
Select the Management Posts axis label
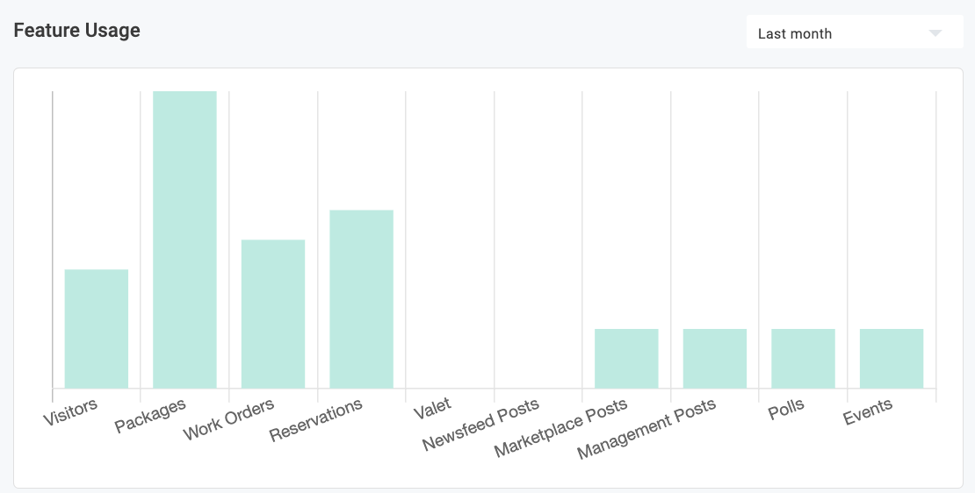[646, 430]
